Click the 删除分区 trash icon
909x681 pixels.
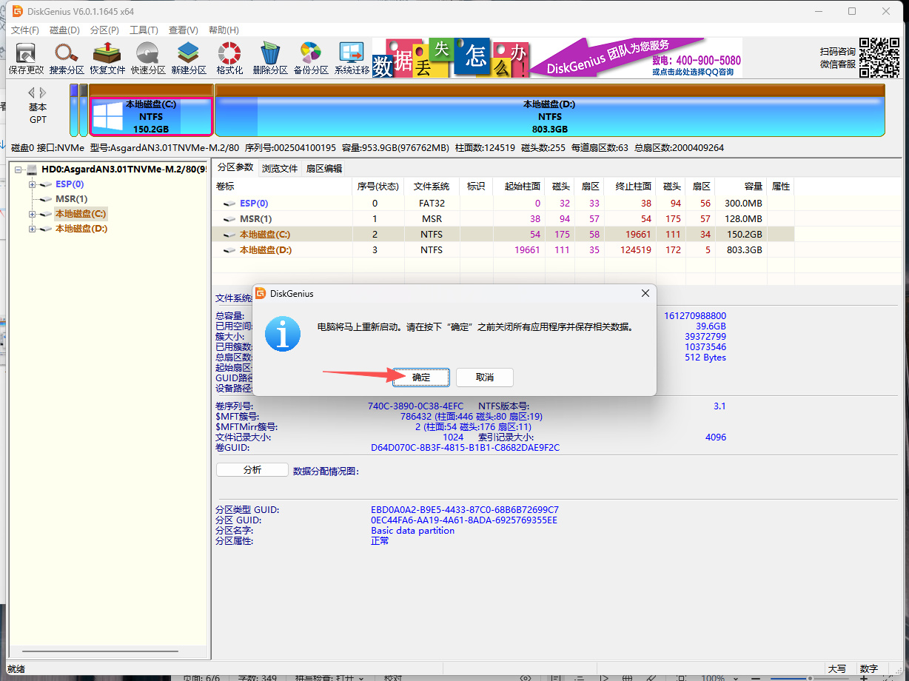270,58
